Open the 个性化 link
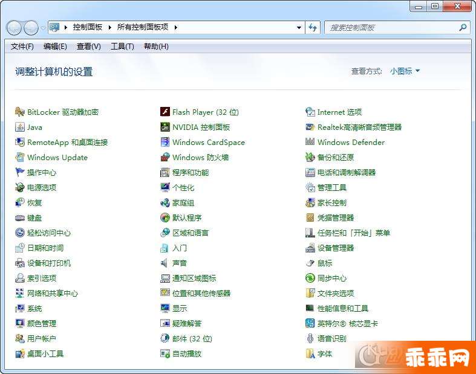 click(183, 188)
